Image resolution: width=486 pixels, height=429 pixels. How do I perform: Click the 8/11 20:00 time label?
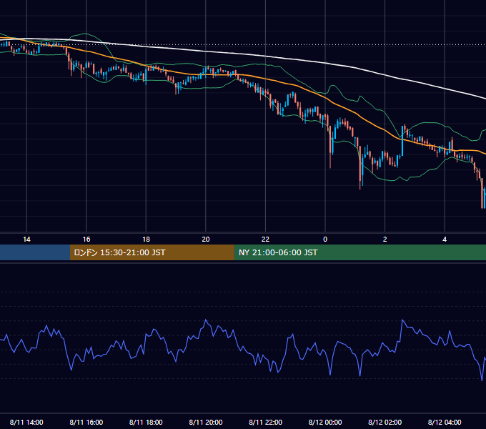[x=206, y=422]
